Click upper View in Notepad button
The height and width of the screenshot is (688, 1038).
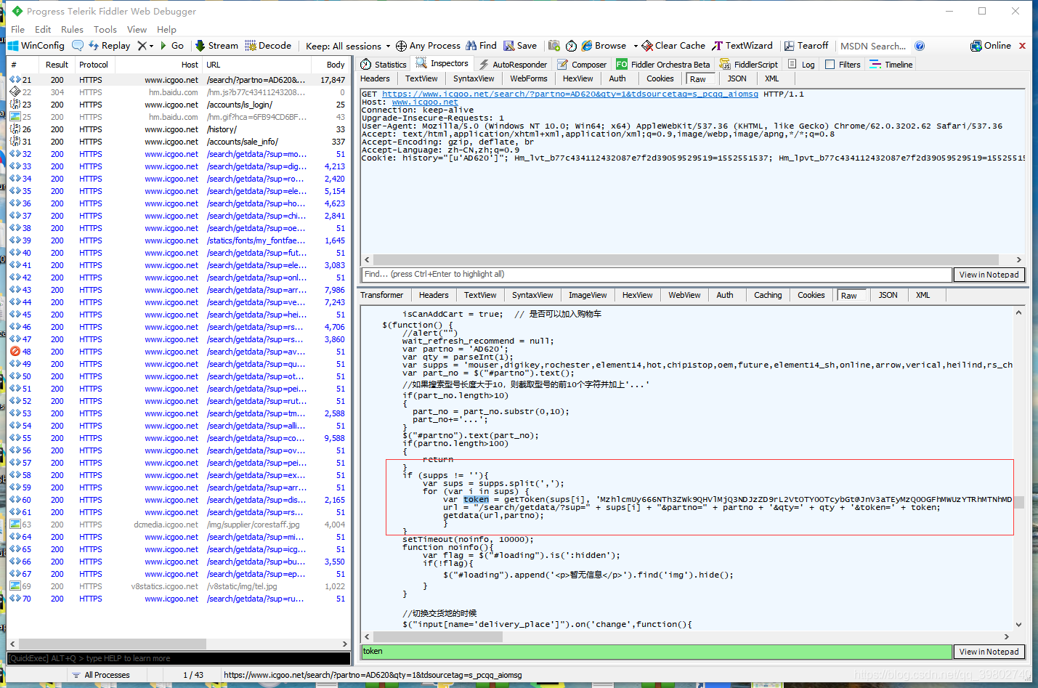click(989, 275)
